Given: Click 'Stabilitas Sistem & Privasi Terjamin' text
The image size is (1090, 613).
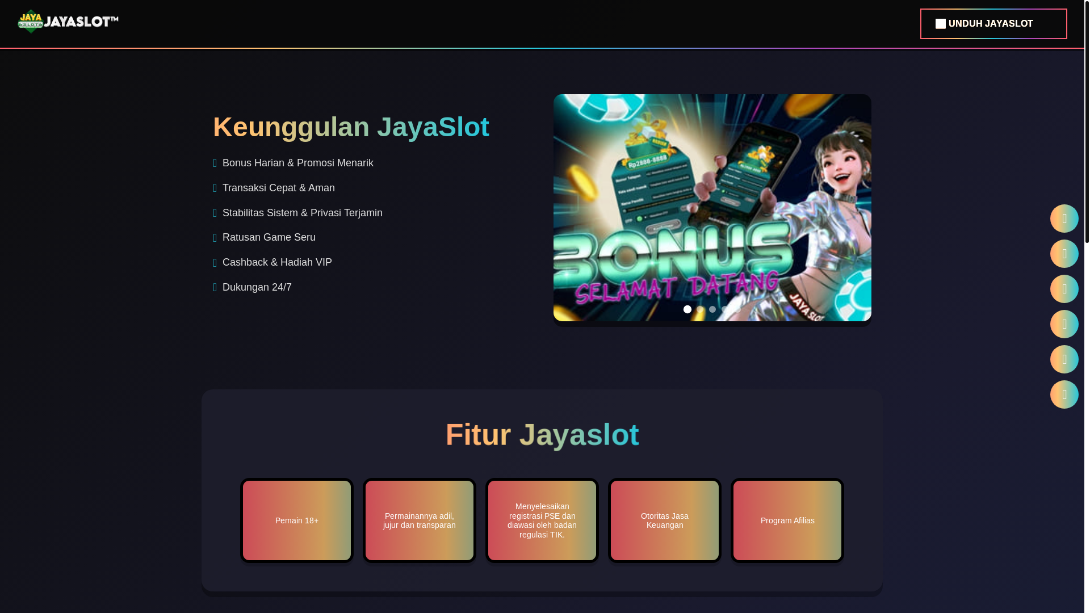Looking at the screenshot, I should click(x=303, y=213).
